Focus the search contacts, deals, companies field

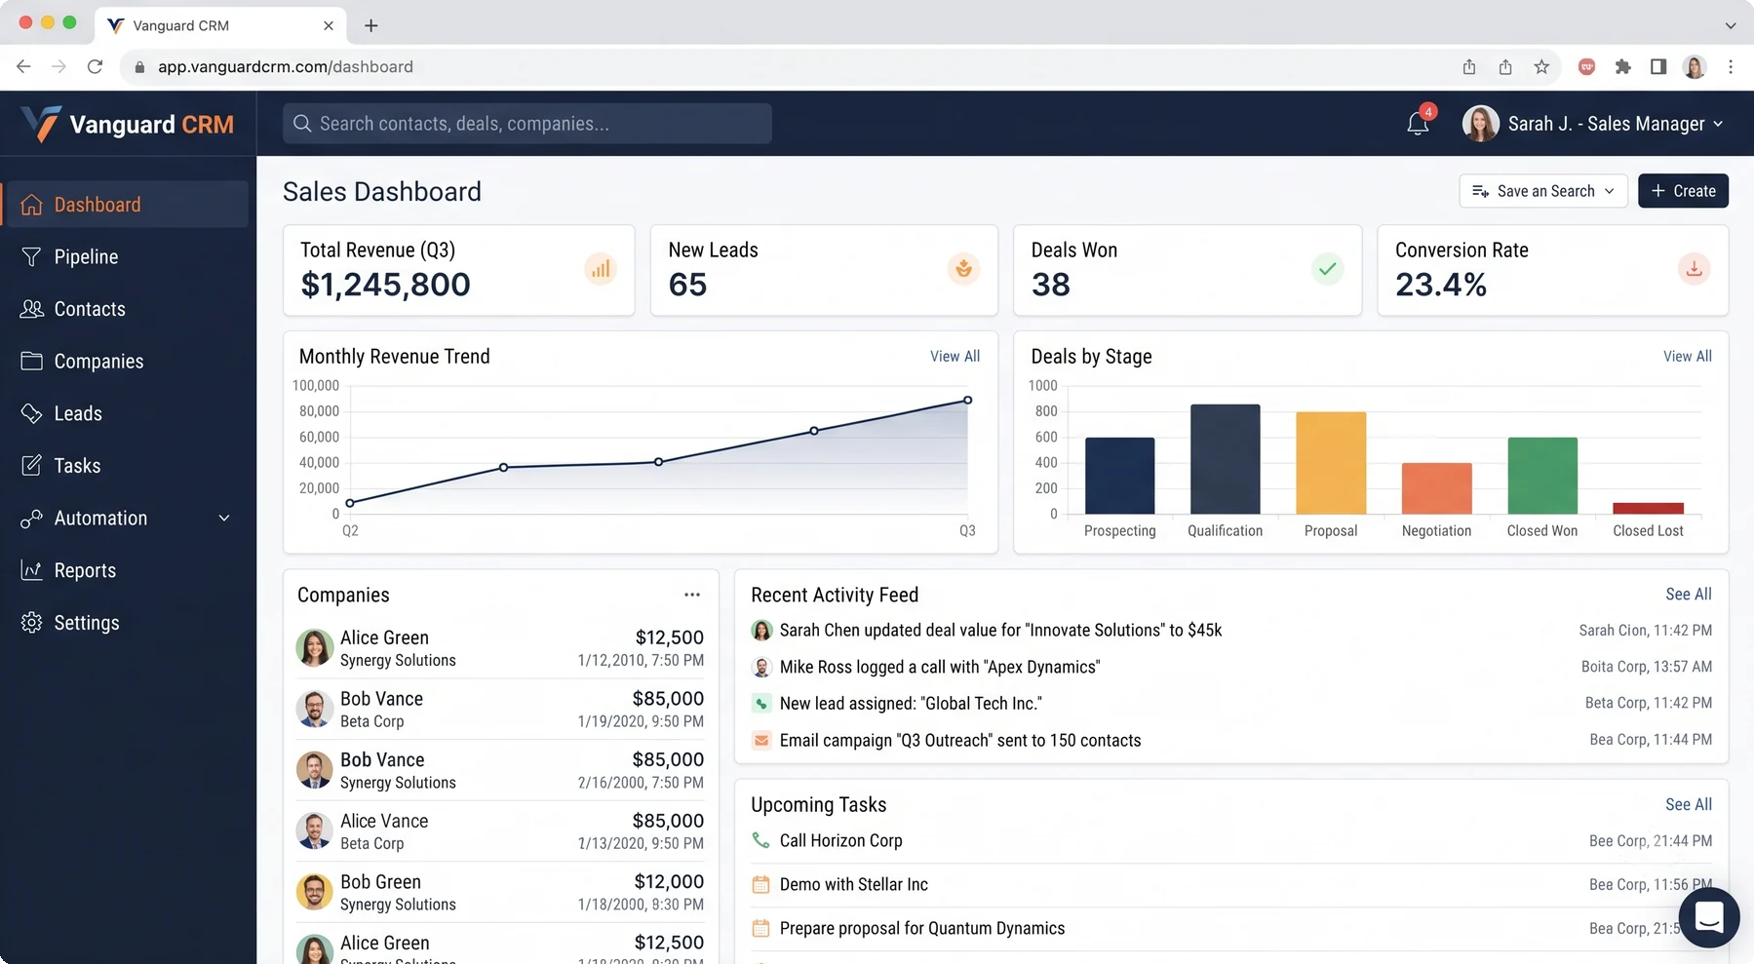pos(527,124)
